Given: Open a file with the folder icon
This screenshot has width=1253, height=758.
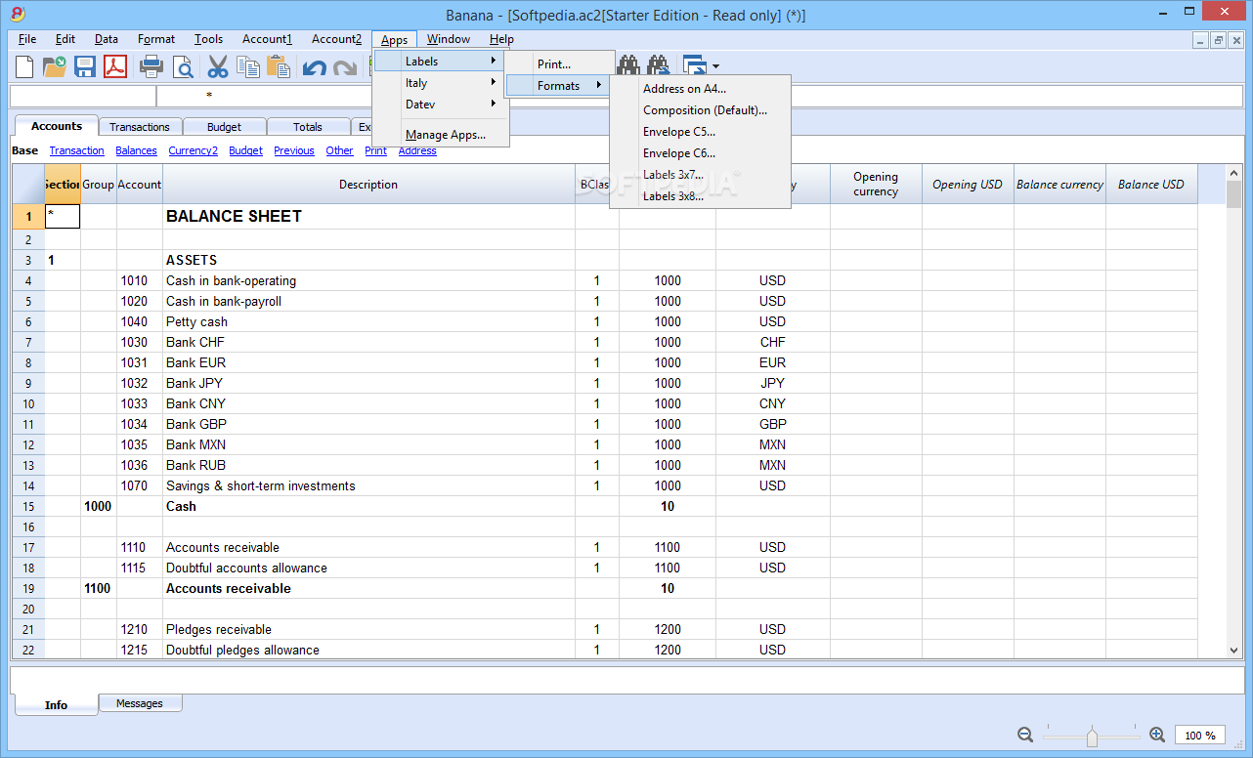Looking at the screenshot, I should pos(54,66).
